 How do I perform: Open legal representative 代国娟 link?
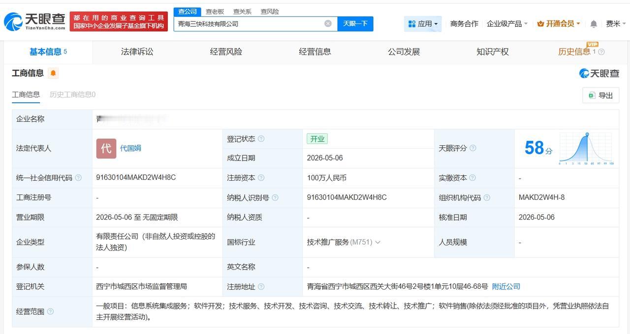tap(130, 148)
